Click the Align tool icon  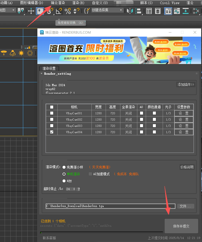click(139, 11)
